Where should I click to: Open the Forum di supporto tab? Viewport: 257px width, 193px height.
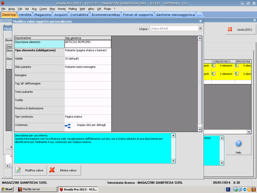tap(138, 15)
